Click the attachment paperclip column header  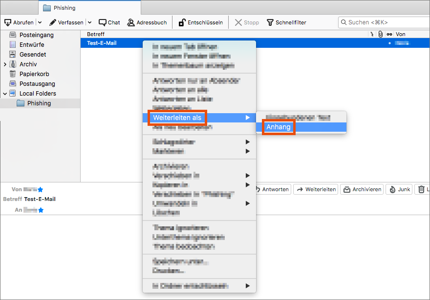point(380,34)
